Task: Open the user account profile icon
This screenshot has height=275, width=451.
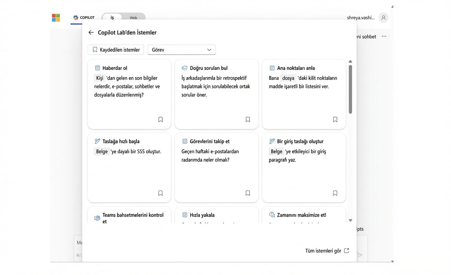Action: tap(383, 18)
